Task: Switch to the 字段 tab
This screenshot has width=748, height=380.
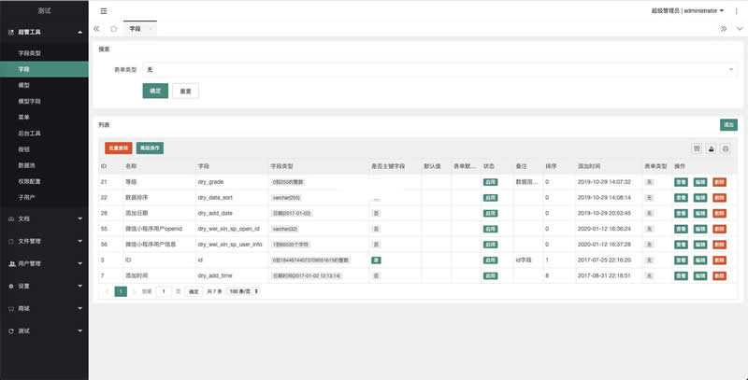Action: [135, 30]
